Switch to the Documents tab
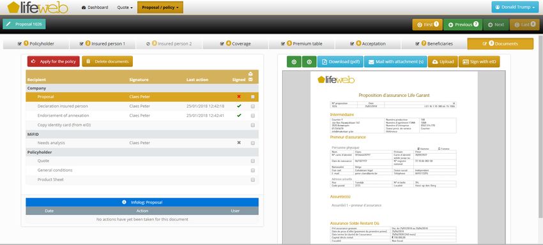The height and width of the screenshot is (245, 543). [500, 44]
